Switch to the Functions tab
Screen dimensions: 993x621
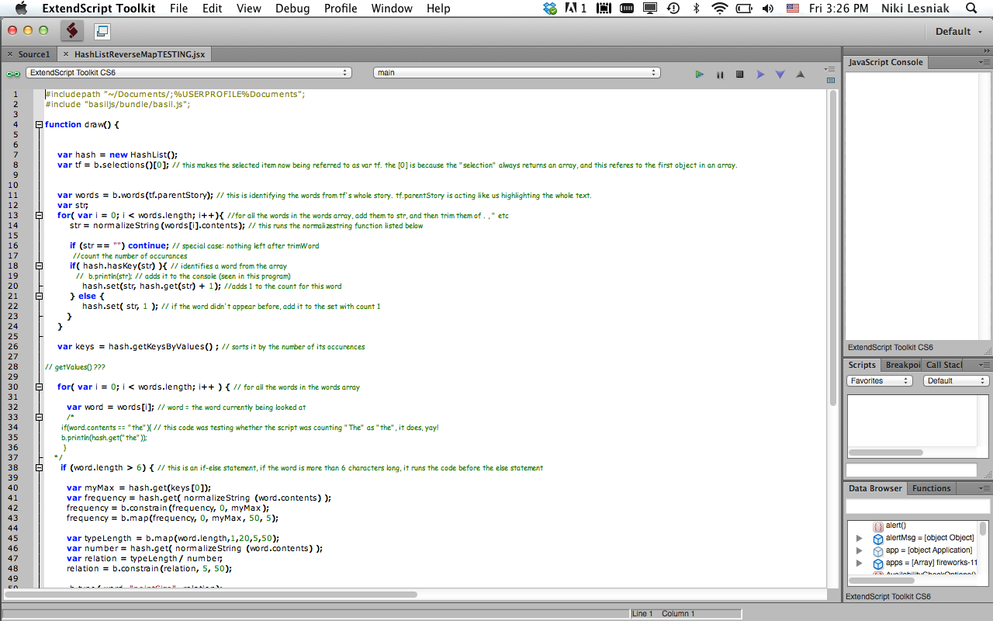tap(931, 488)
